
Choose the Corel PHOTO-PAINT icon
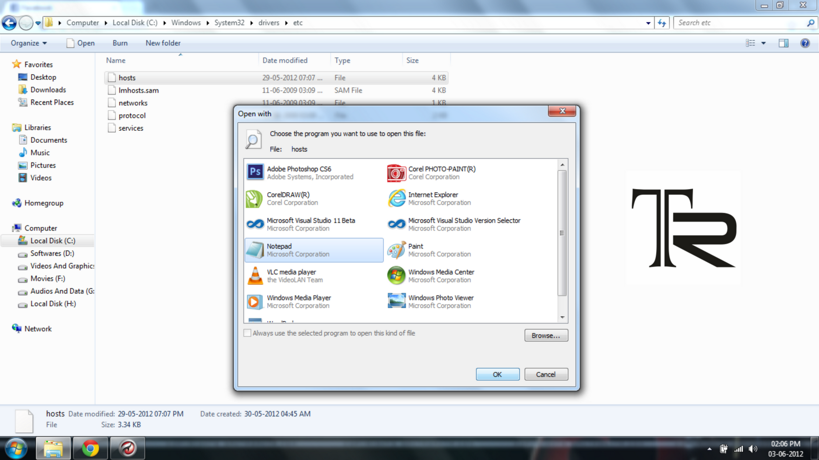396,173
